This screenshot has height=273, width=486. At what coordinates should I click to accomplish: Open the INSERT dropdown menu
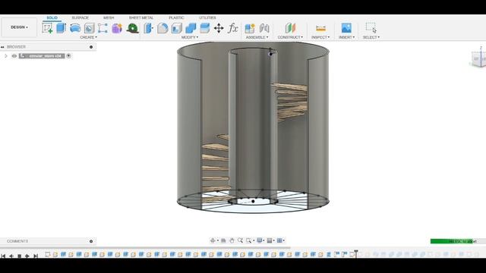coord(346,37)
